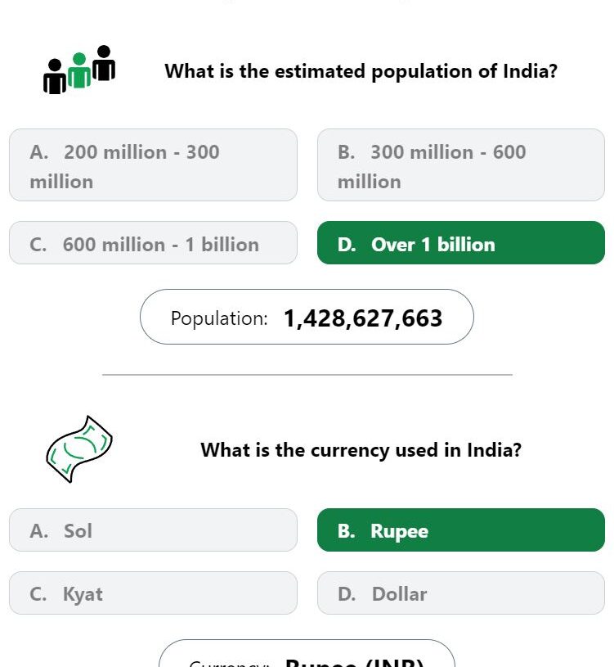Click the letter B on green Rupee answer

(x=347, y=531)
